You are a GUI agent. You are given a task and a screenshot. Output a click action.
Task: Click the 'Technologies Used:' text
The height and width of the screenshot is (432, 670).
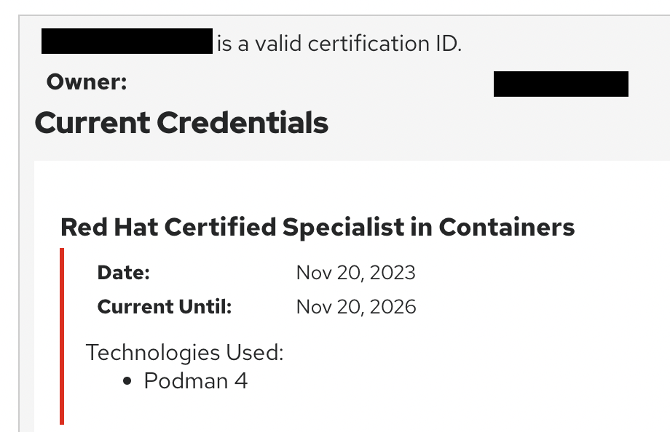[184, 353]
